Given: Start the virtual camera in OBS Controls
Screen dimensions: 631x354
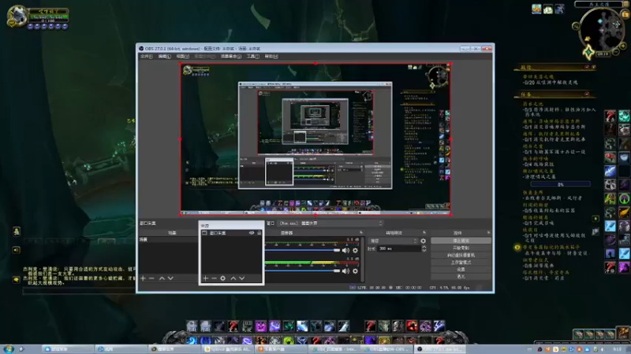Looking at the screenshot, I should click(x=461, y=255).
